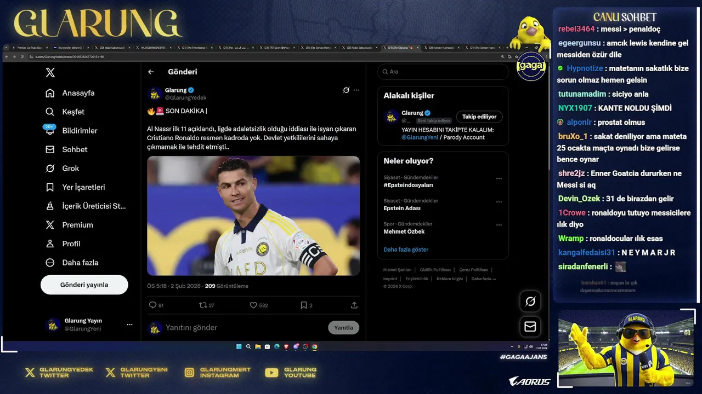Click the repost icon with 27
The height and width of the screenshot is (394, 702).
(206, 305)
